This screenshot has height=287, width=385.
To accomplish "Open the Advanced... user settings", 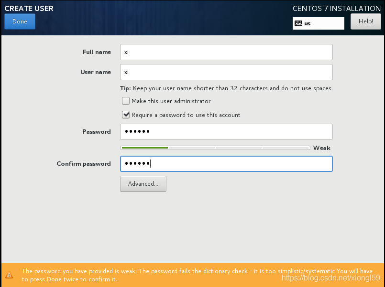I will [x=143, y=184].
